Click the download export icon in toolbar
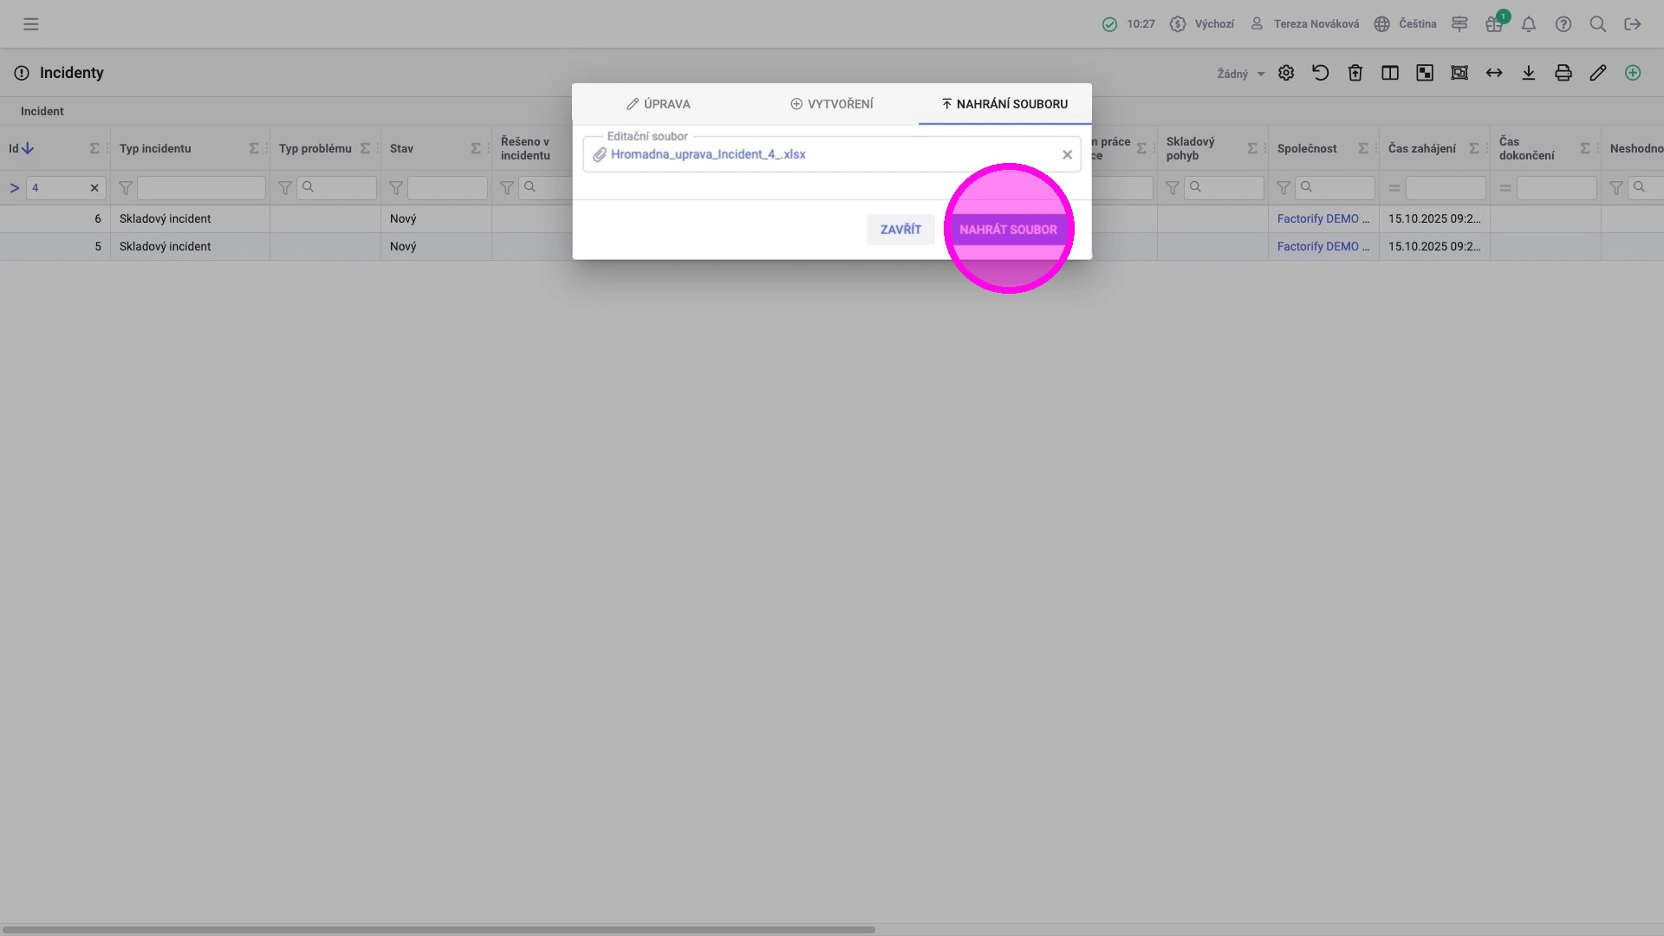 click(1529, 73)
